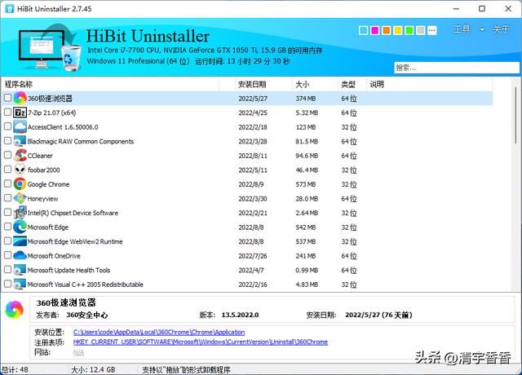Click the AccessClient cloud icon
Viewport: 522px width, 375px height.
[x=20, y=127]
